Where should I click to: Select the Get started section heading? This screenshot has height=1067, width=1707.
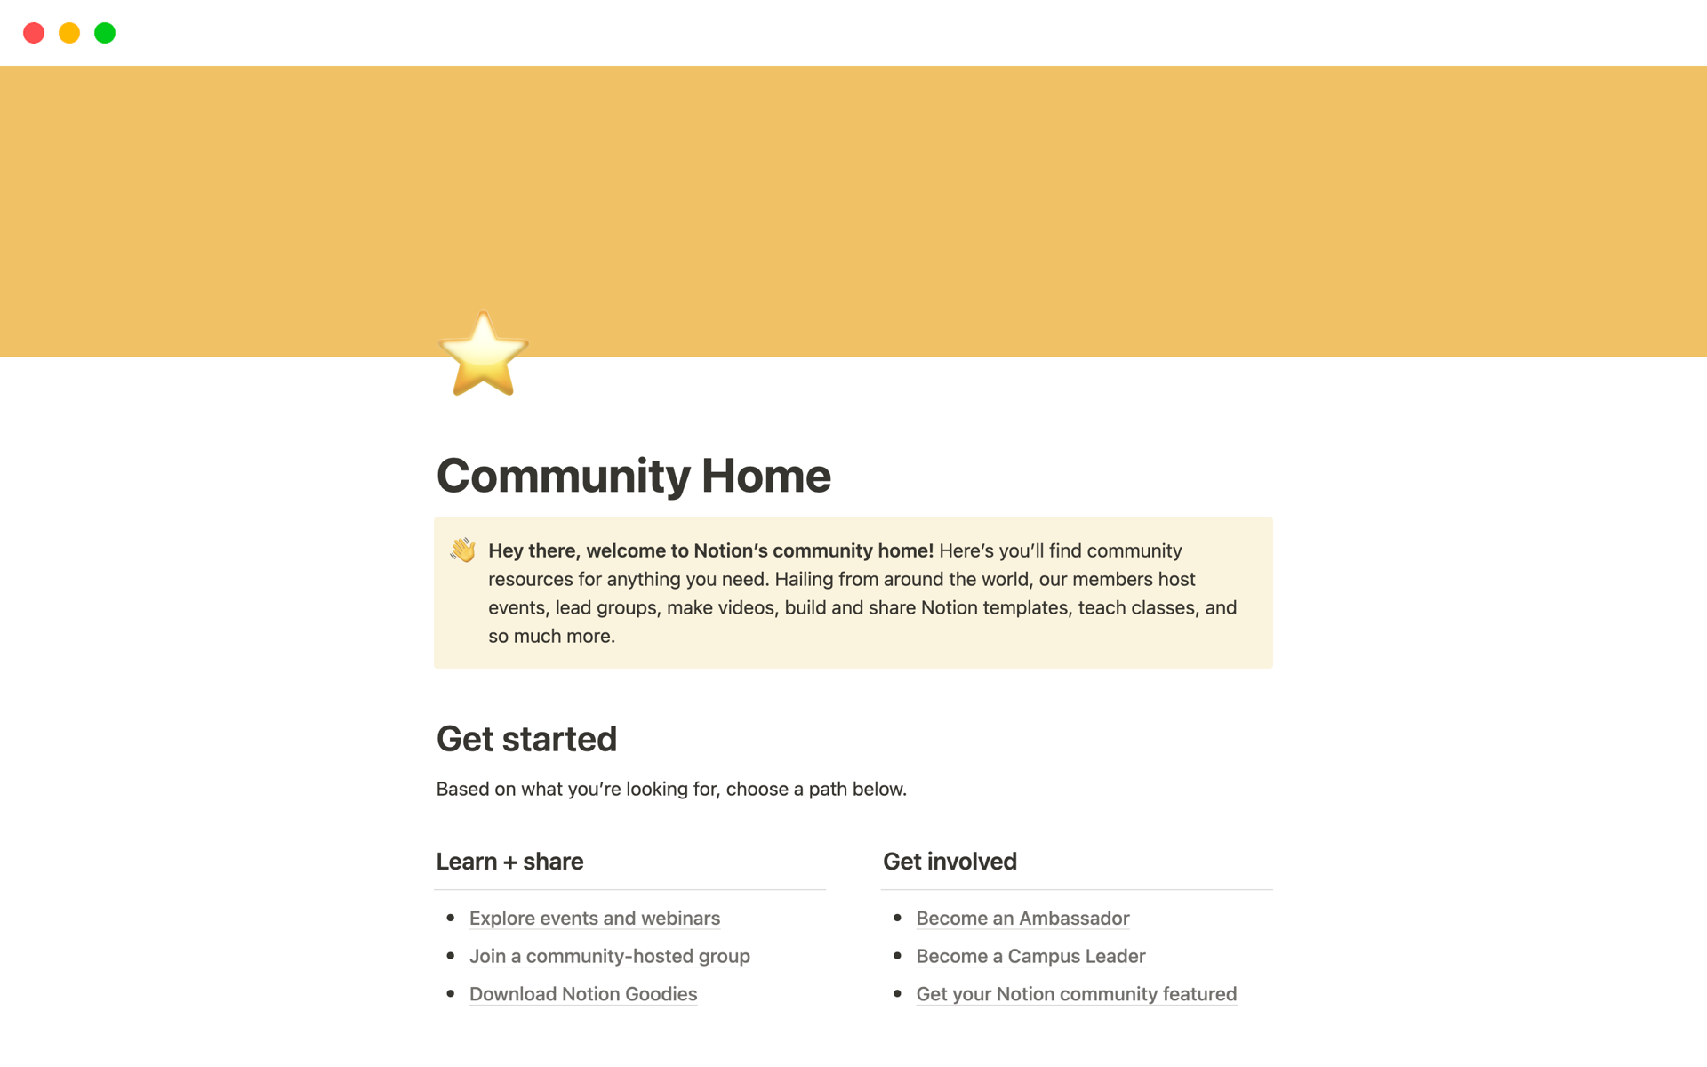pos(527,737)
